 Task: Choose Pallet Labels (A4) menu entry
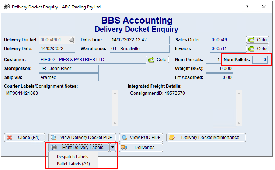(x=73, y=164)
